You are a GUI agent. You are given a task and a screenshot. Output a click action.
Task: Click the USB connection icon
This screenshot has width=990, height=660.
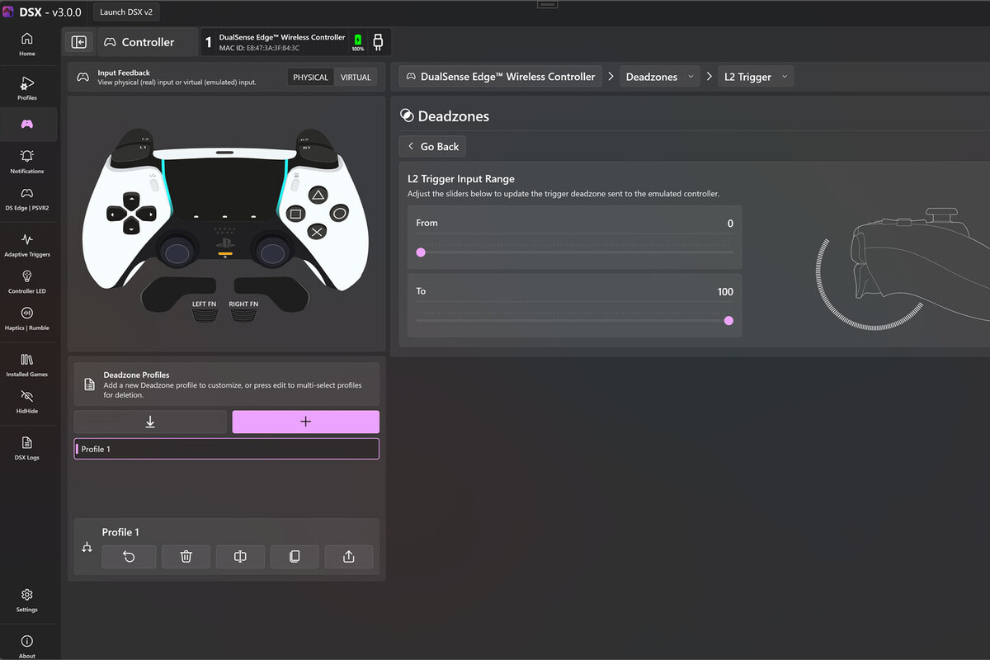(x=378, y=42)
